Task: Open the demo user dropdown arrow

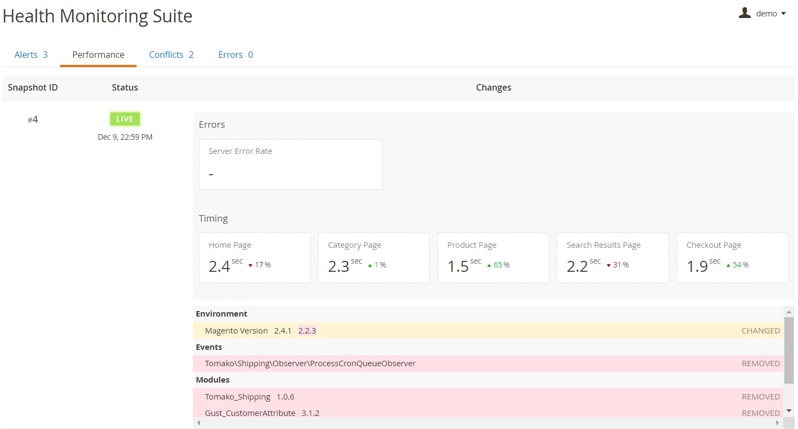Action: (x=784, y=14)
